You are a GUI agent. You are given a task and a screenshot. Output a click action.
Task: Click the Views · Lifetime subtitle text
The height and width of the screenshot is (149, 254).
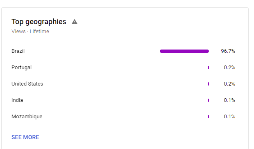tap(30, 31)
